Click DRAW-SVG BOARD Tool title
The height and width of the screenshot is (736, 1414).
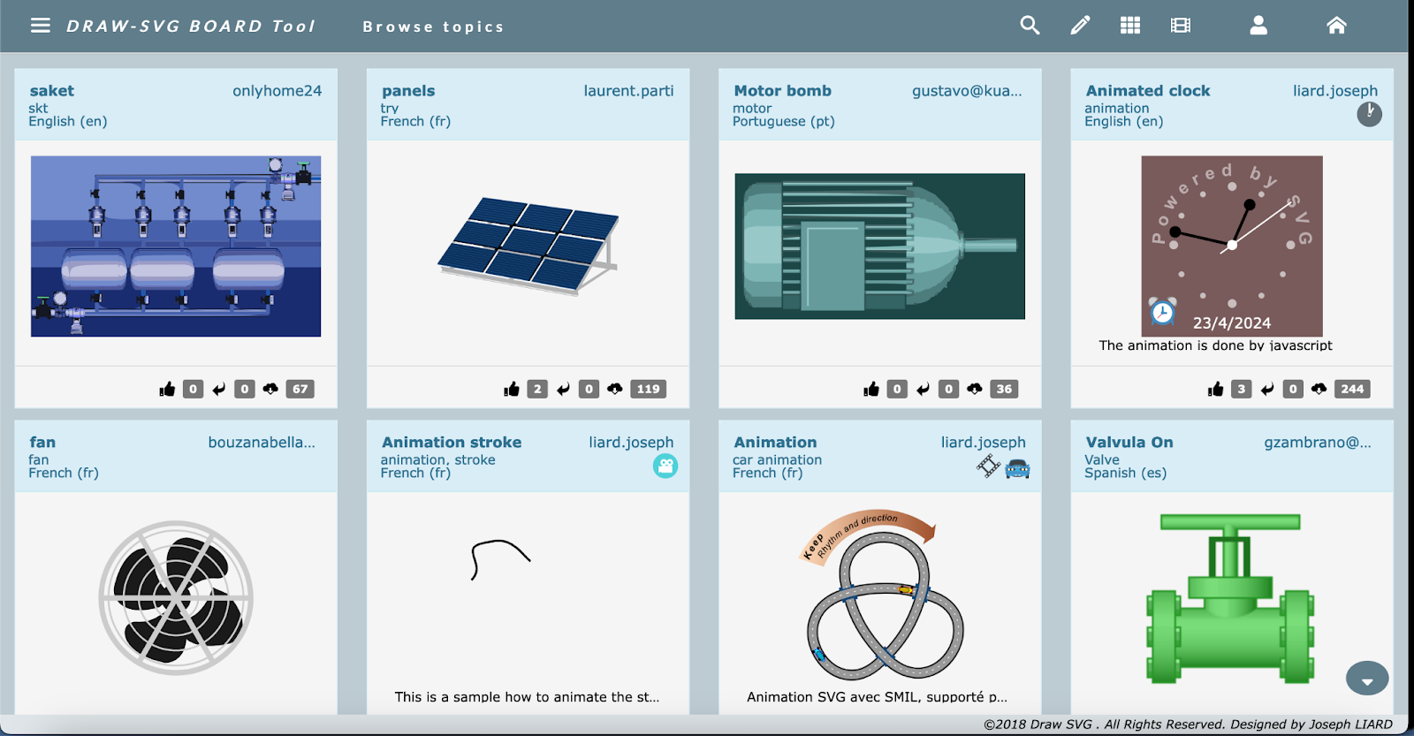[x=191, y=27]
